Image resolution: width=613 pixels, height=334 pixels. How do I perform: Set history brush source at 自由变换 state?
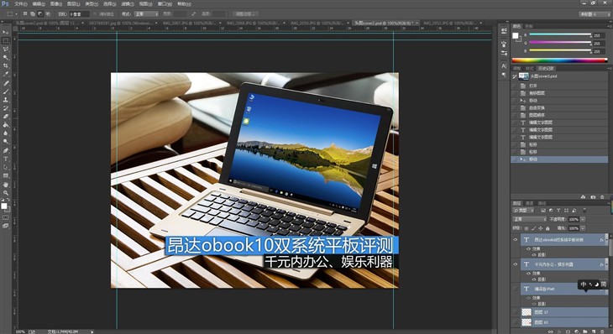pyautogui.click(x=515, y=107)
